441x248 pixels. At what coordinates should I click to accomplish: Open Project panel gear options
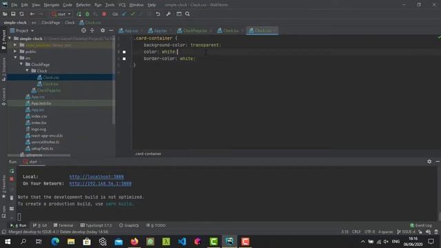103,30
